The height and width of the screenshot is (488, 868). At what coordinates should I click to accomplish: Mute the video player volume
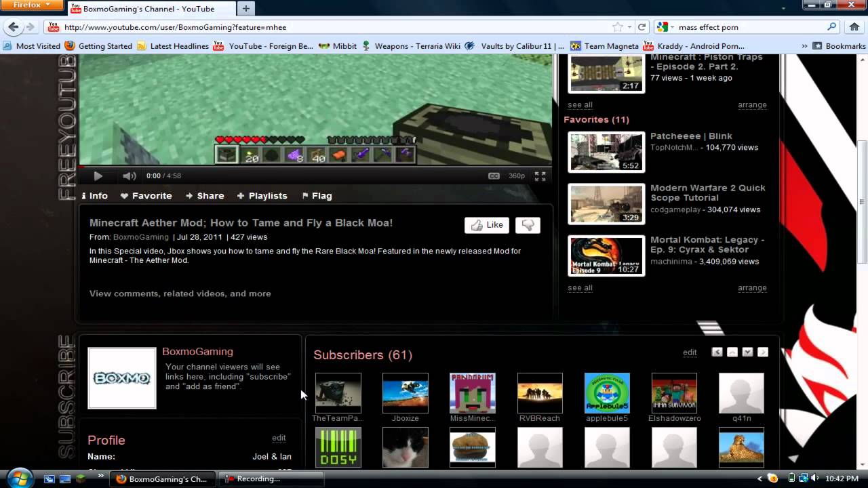click(x=130, y=176)
